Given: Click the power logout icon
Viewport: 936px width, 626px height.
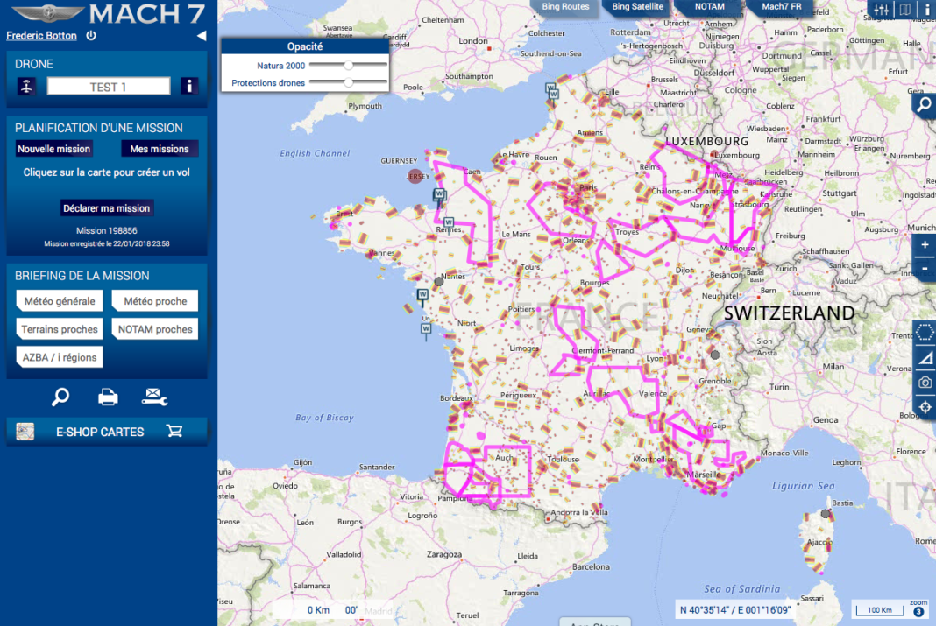Looking at the screenshot, I should click(91, 35).
